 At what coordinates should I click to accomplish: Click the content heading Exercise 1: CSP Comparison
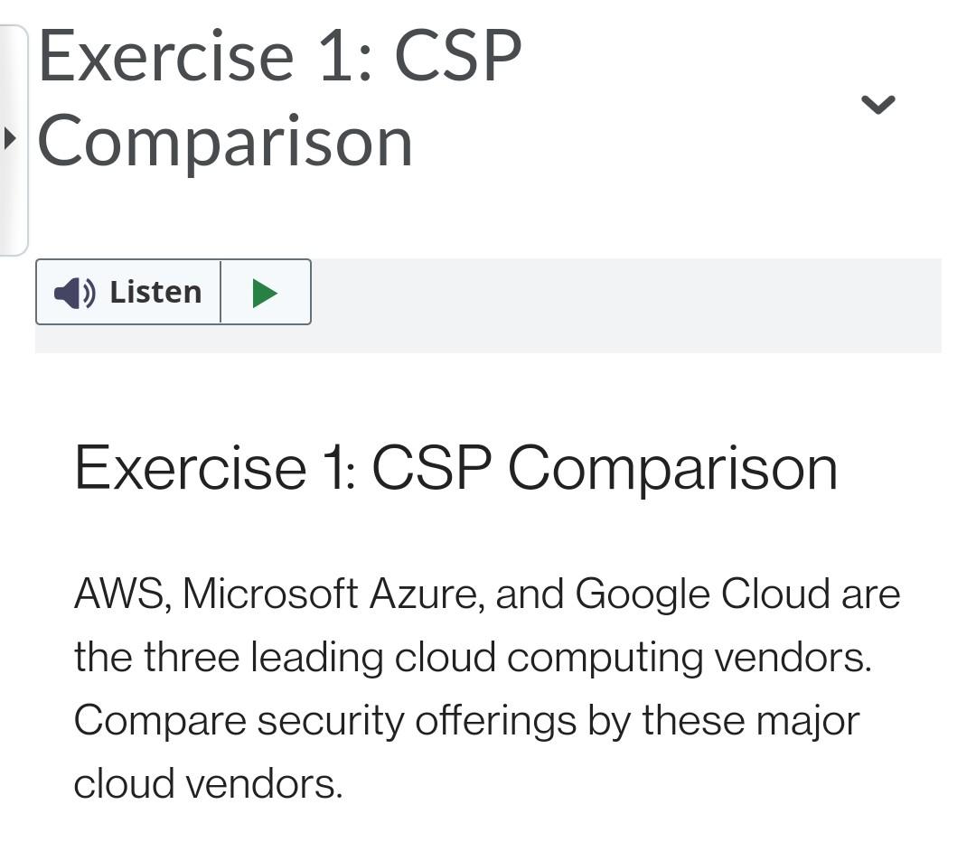click(455, 467)
